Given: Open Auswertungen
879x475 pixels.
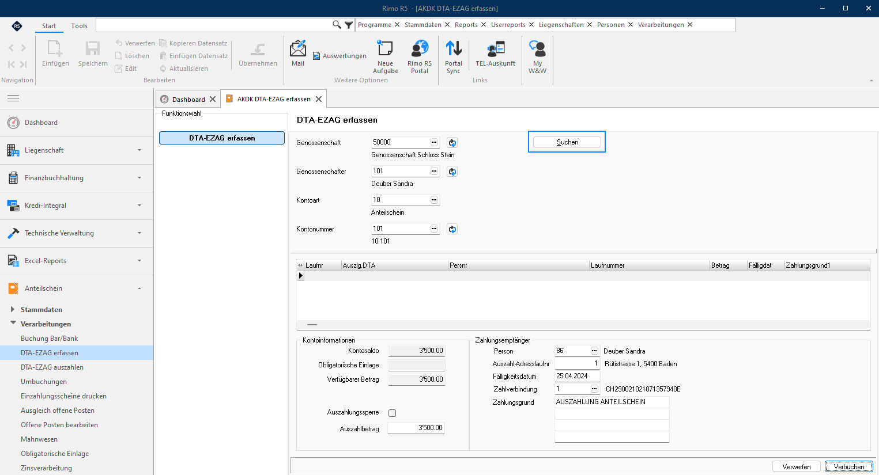Looking at the screenshot, I should [x=339, y=56].
